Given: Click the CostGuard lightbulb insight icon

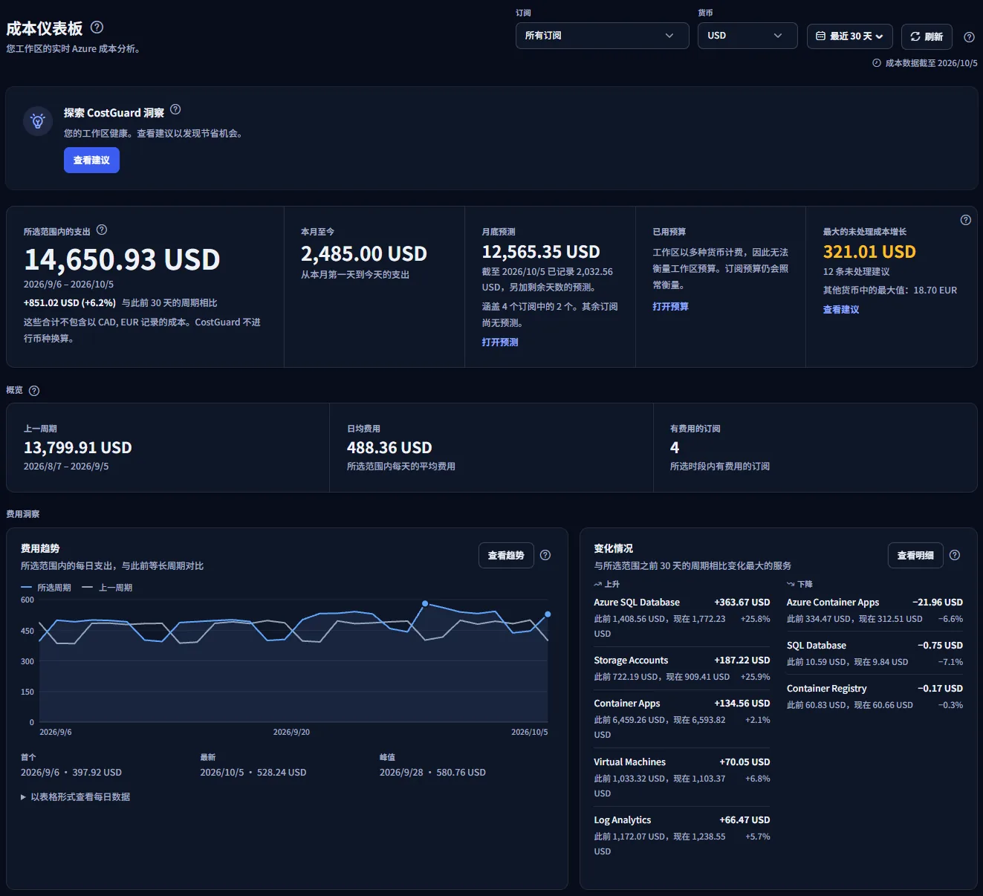Looking at the screenshot, I should (x=38, y=121).
